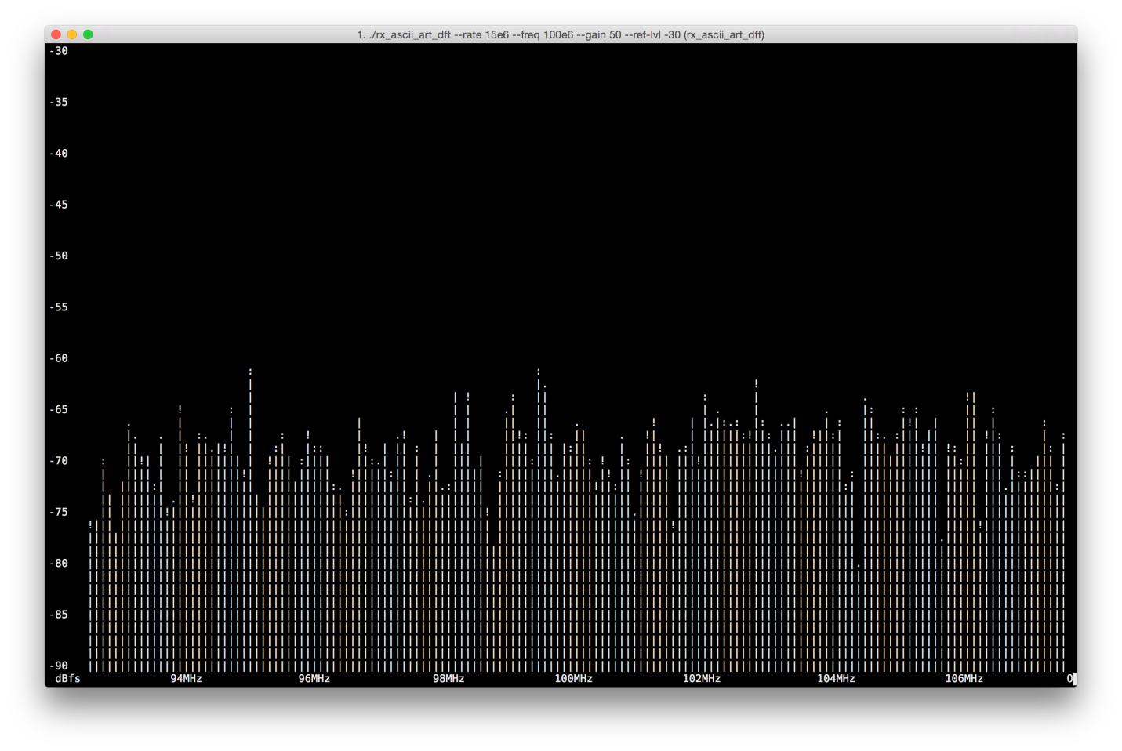
Task: Click the -40 dB axis label
Action: tap(59, 154)
